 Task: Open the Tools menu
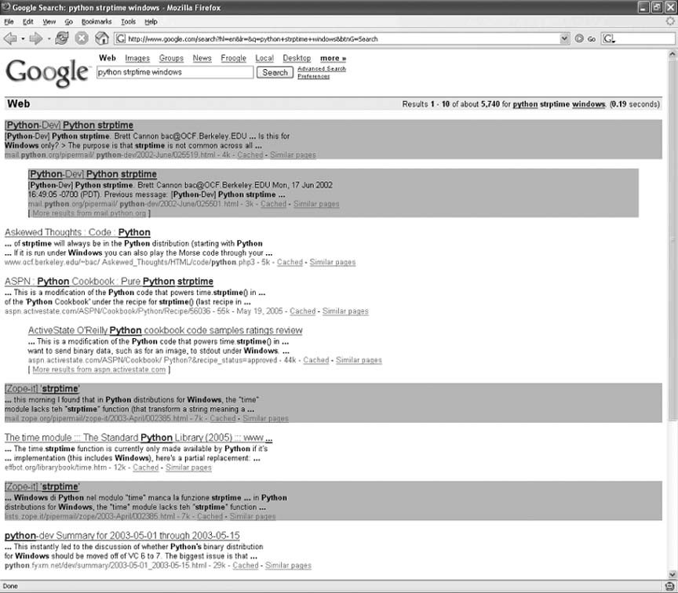pyautogui.click(x=128, y=22)
